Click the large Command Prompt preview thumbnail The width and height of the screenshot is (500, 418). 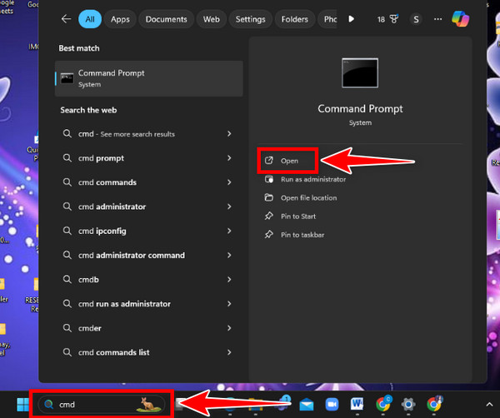click(360, 72)
